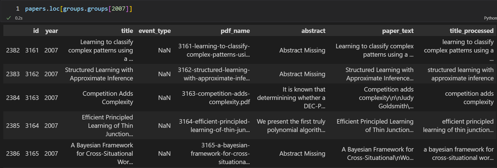The image size is (497, 168).
Task: Click the 'title' column header
Action: coord(127,31)
